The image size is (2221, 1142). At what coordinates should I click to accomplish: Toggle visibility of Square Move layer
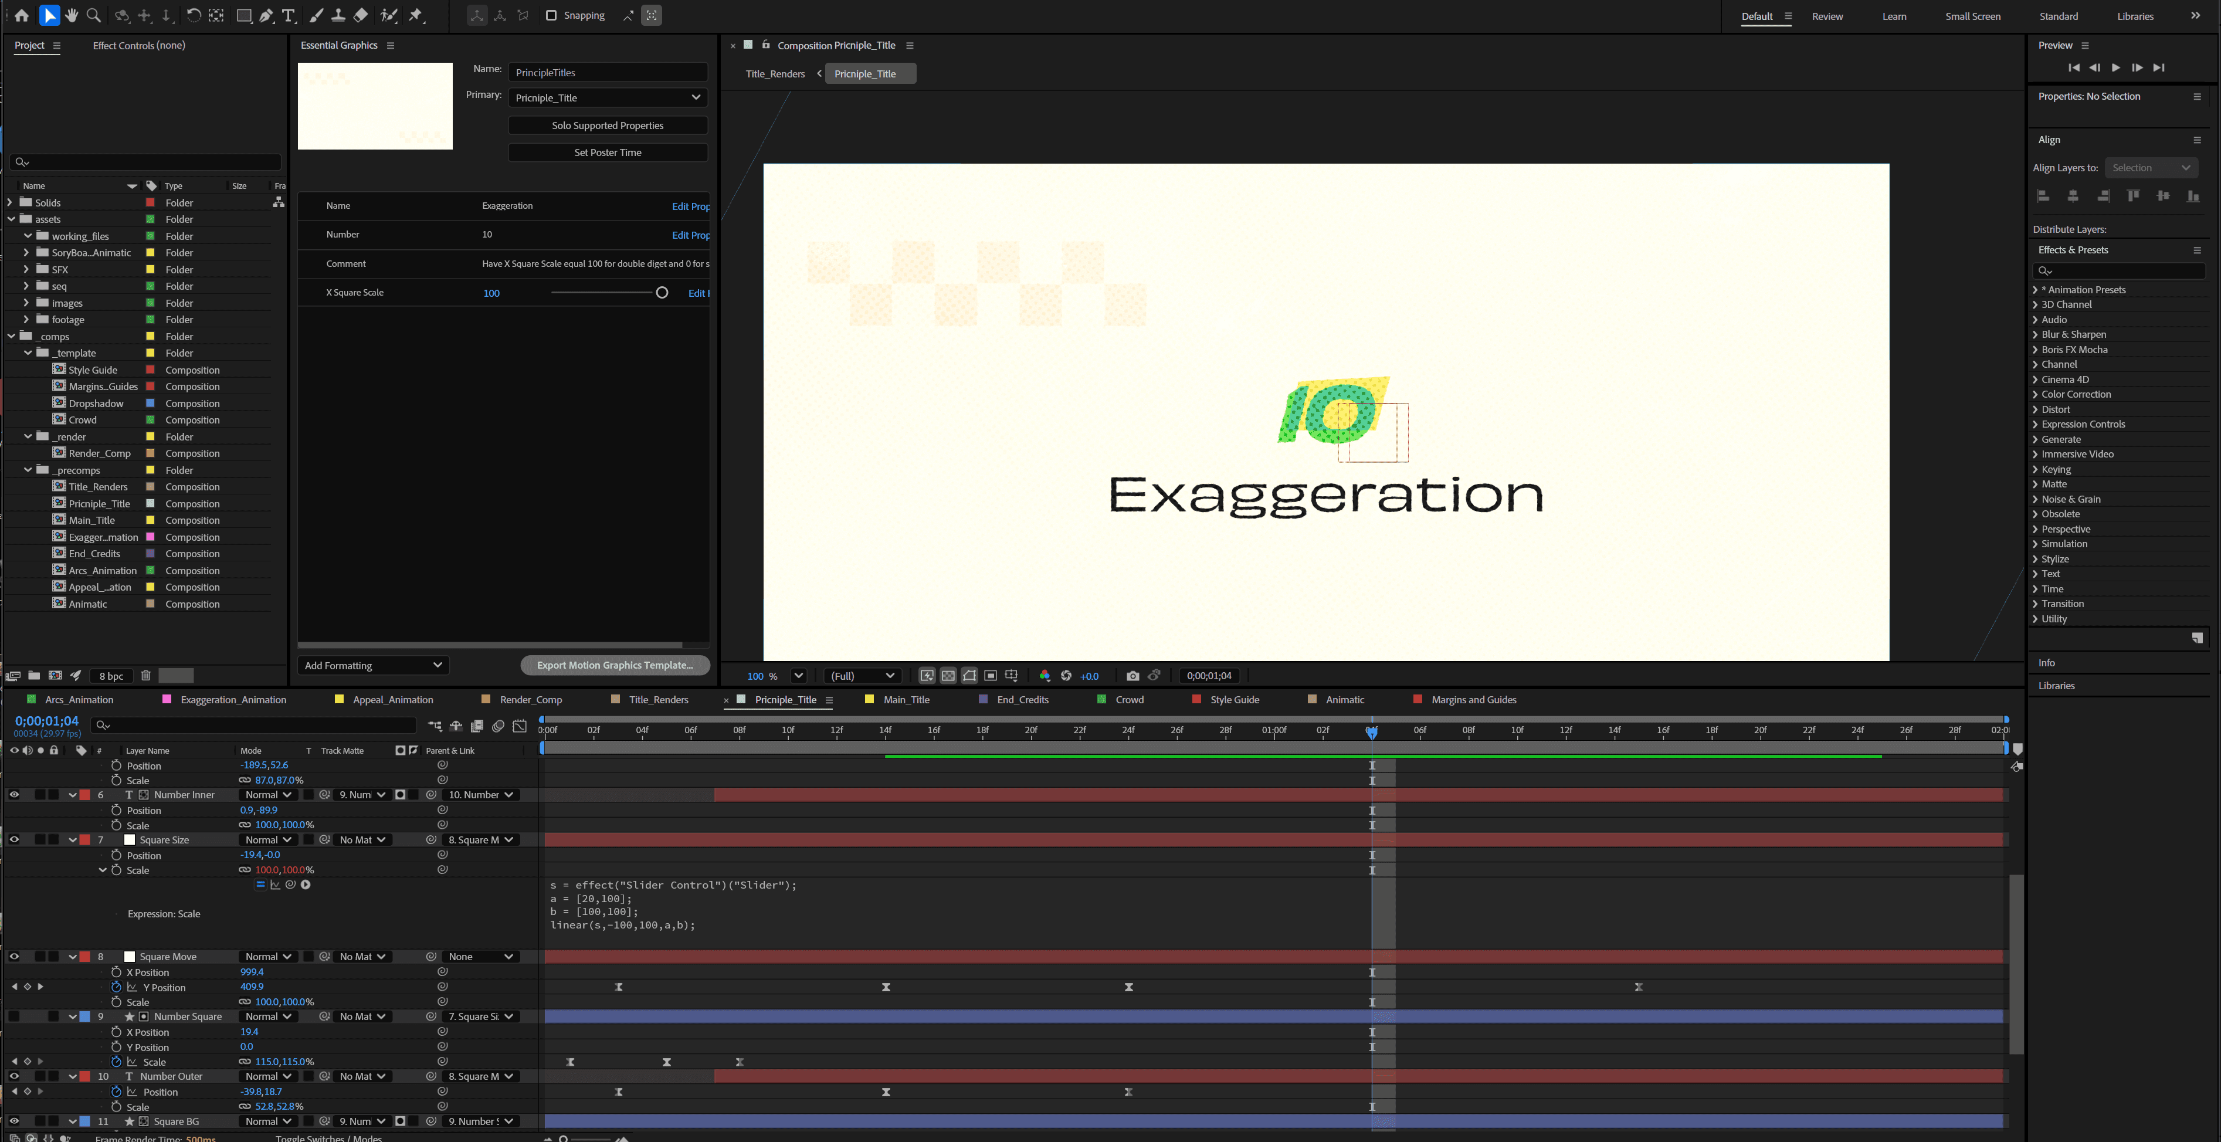pos(14,957)
